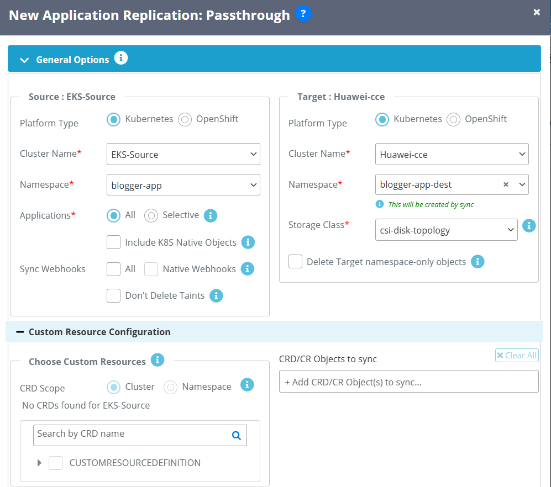Viewport: 551px width, 487px height.
Task: Check the Sync Webhooks All checkbox
Action: [x=113, y=269]
